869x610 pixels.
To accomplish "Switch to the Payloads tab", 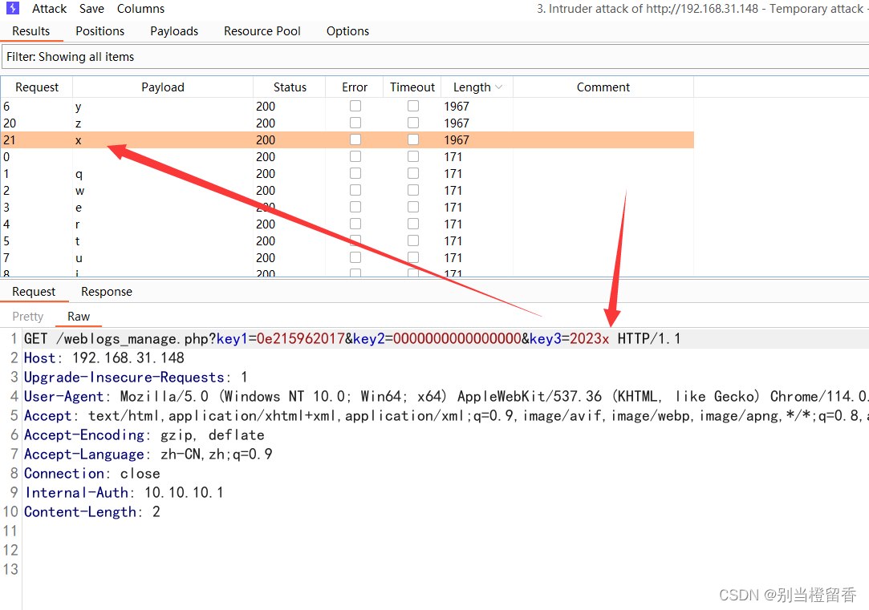I will [x=174, y=31].
